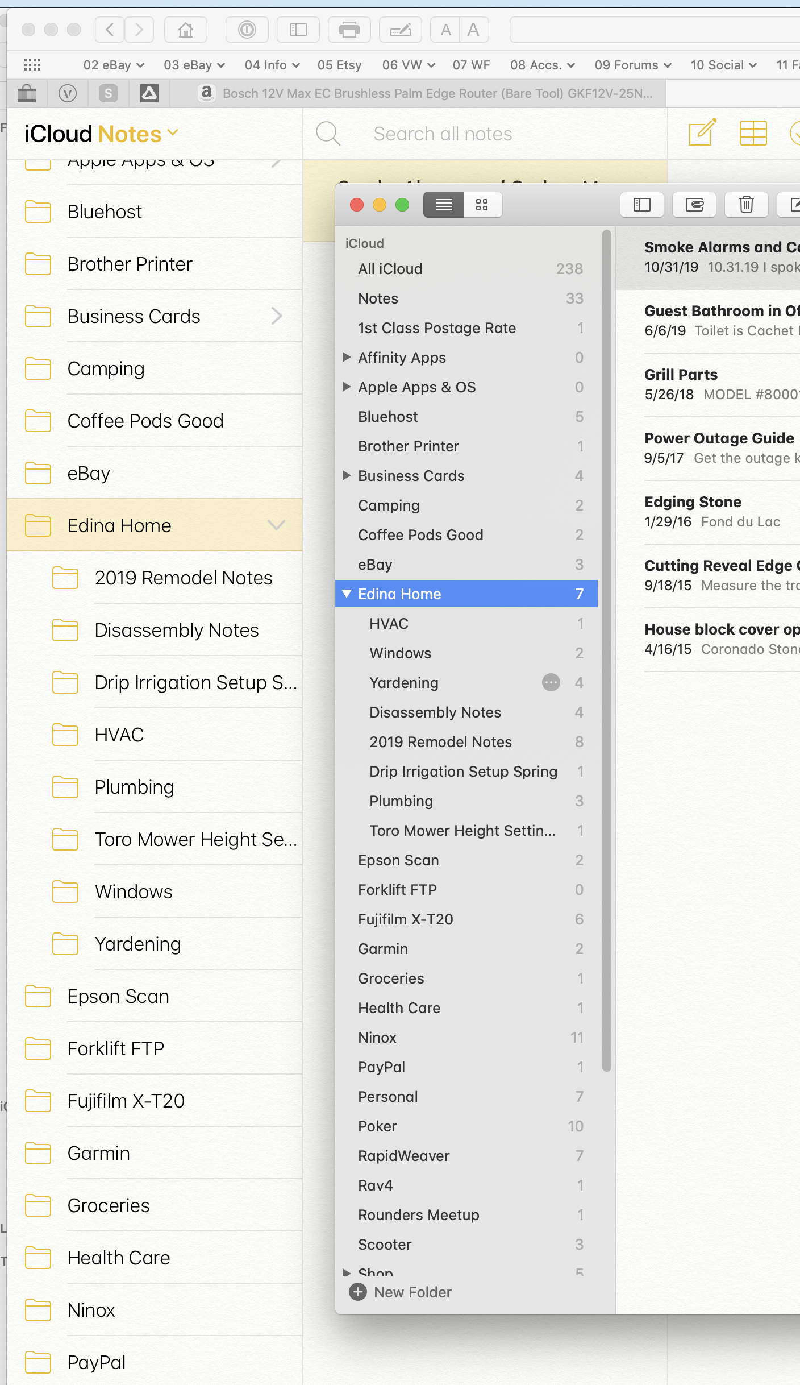Click browser back navigation arrow
Screen dimensions: 800x1385
coord(110,30)
